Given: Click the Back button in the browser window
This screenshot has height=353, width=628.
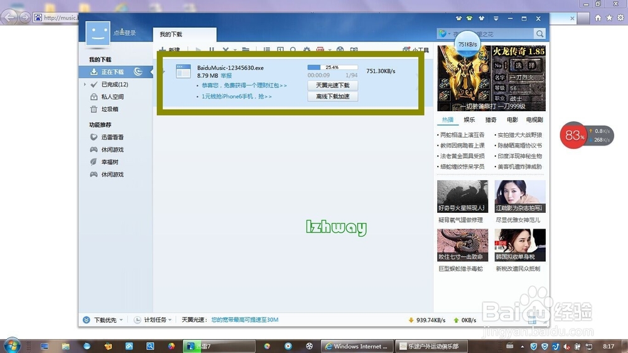Looking at the screenshot, I should 9,17.
